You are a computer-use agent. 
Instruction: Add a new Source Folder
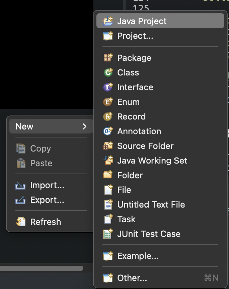click(x=160, y=146)
